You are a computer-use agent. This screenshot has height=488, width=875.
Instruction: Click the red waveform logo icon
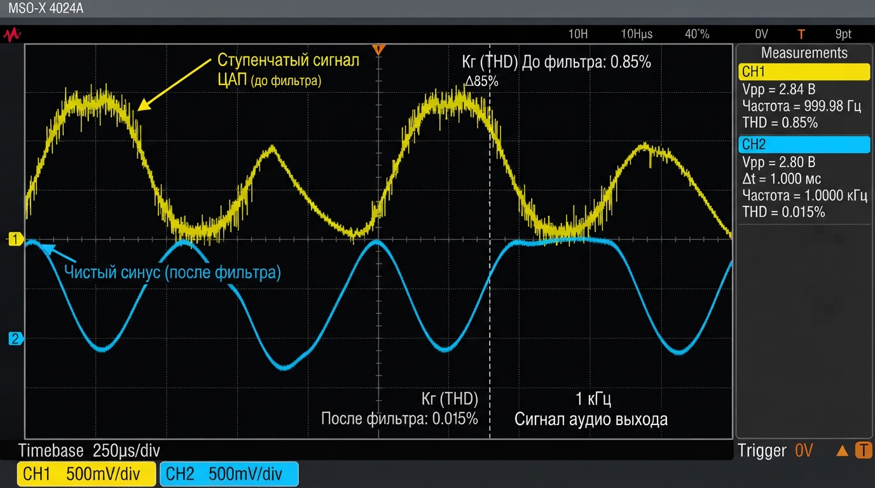coord(12,34)
